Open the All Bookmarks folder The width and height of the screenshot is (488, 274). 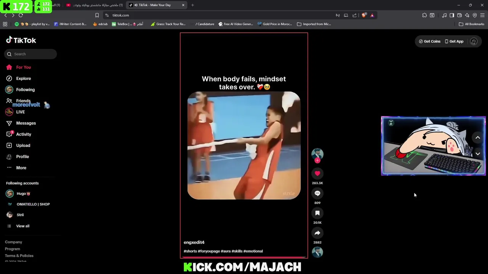tap(472, 24)
